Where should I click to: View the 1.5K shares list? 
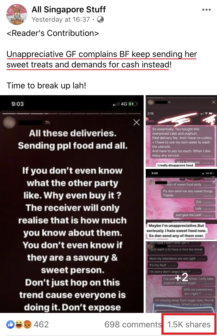tap(189, 325)
